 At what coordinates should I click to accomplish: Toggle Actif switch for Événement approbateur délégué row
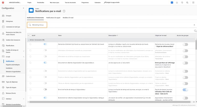point(45,98)
